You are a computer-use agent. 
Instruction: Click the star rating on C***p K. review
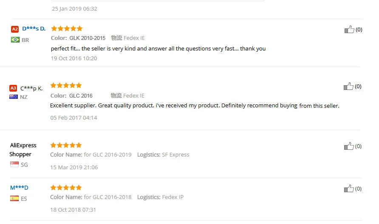coord(66,85)
